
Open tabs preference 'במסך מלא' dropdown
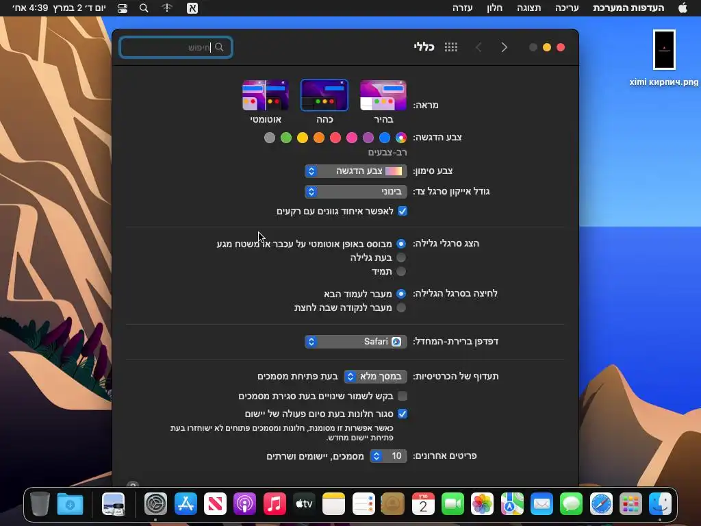coord(376,377)
